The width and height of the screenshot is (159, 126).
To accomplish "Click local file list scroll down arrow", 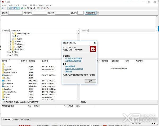I will 78,99.
